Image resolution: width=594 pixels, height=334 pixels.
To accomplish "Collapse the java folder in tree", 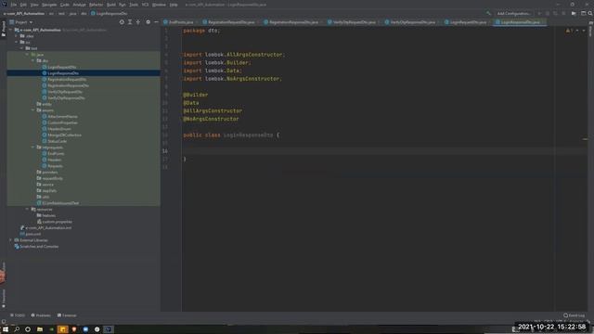I will coord(27,55).
